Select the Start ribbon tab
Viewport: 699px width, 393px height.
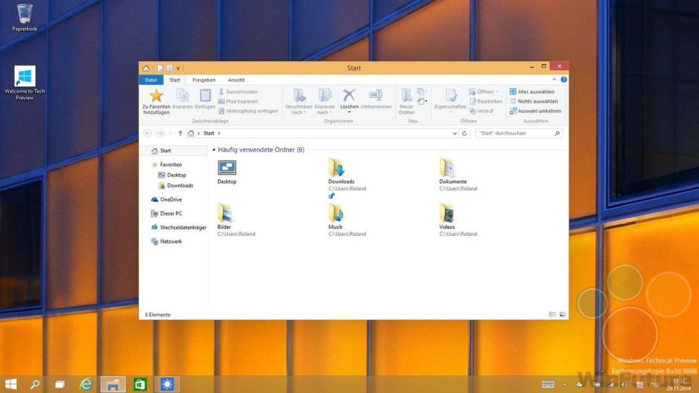point(175,80)
